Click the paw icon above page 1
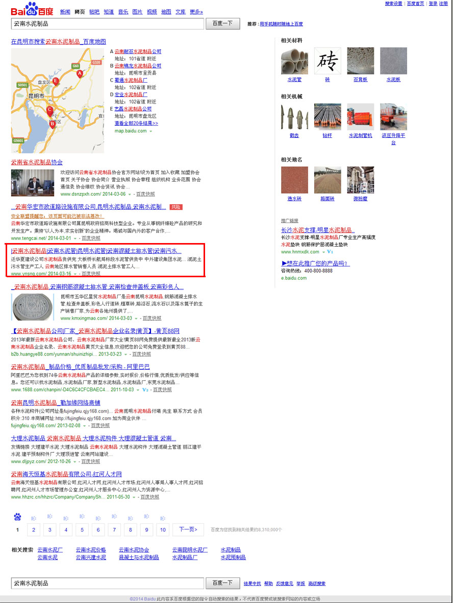Screen dimensions: 453x603 click(x=17, y=517)
